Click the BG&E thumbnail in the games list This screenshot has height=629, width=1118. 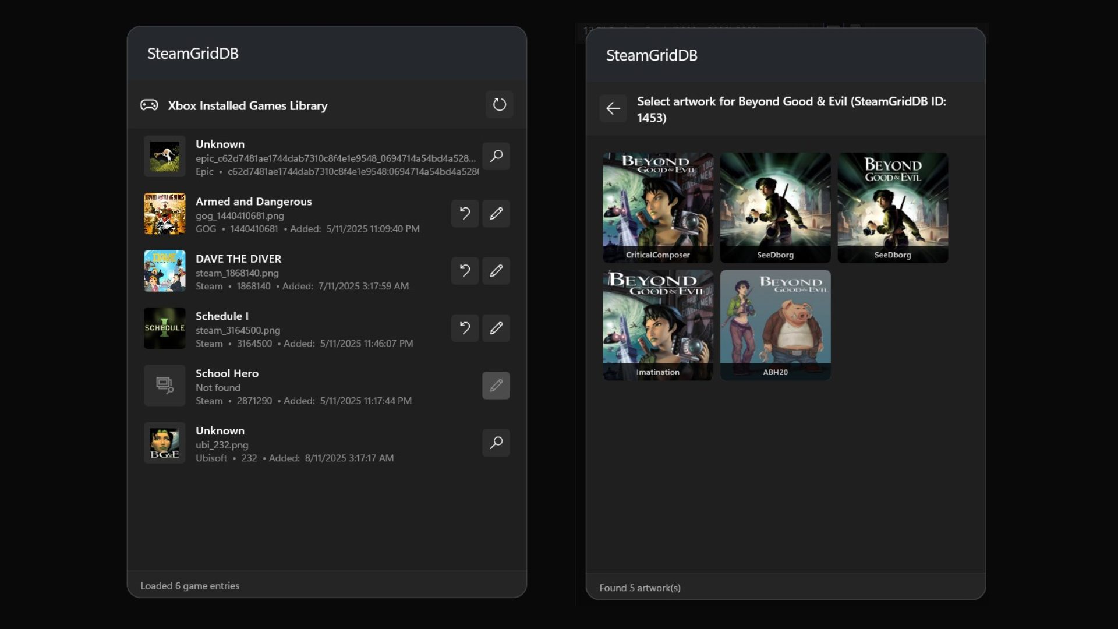[x=164, y=443]
